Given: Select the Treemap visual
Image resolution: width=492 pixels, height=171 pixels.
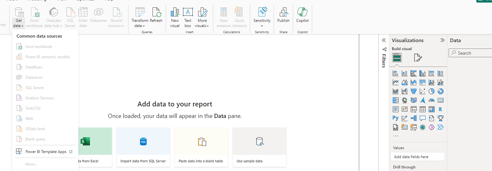Looking at the screenshot, I should pos(396,100).
